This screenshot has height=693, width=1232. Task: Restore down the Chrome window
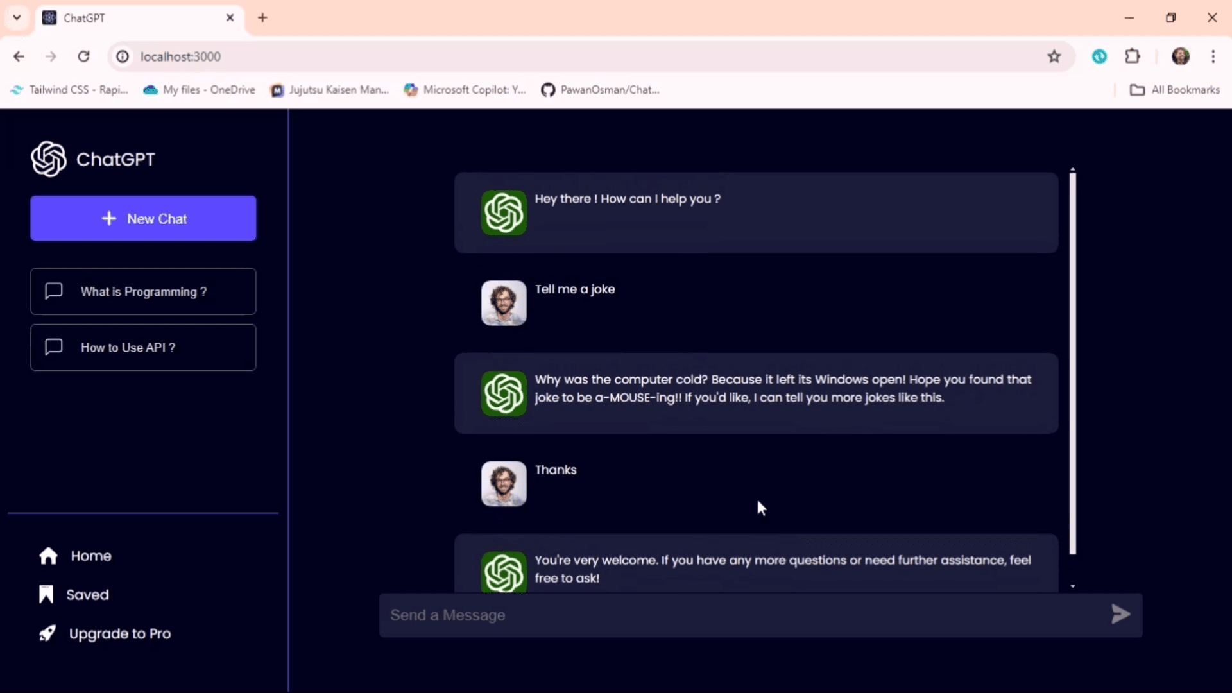(1170, 18)
